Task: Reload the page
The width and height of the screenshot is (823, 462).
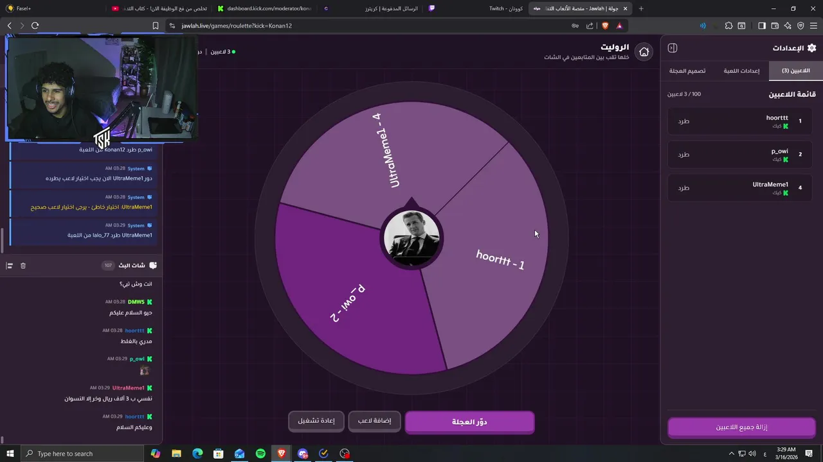Action: [35, 26]
